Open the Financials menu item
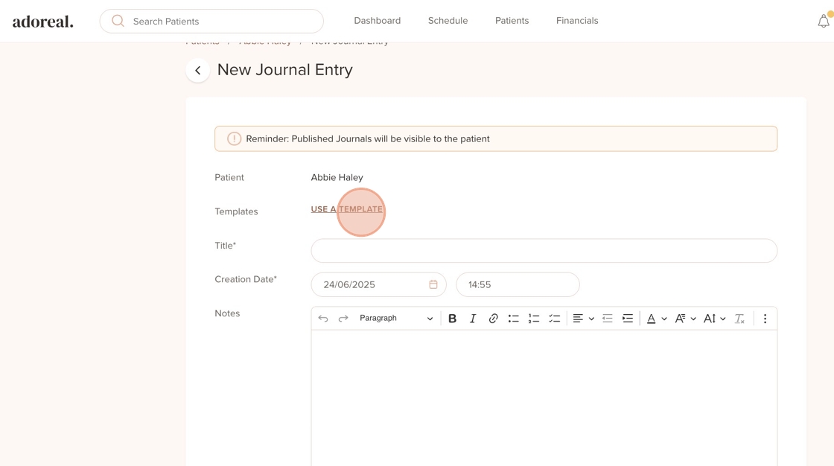 [577, 21]
